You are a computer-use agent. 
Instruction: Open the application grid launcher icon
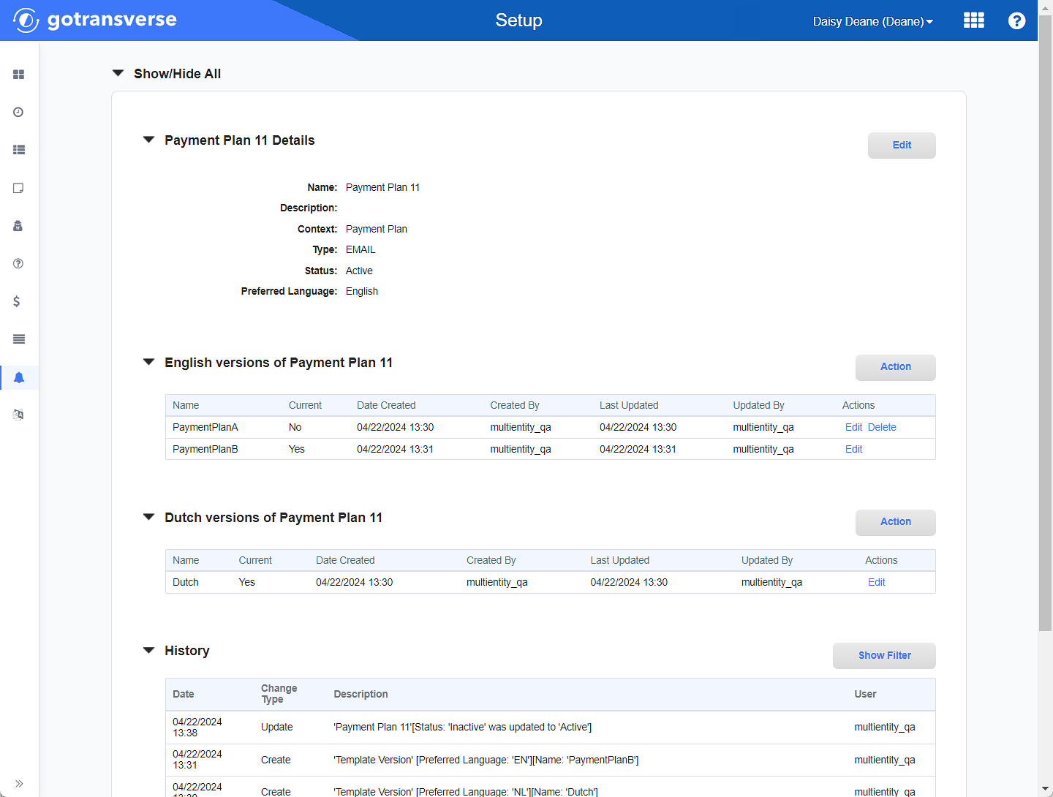coord(974,20)
